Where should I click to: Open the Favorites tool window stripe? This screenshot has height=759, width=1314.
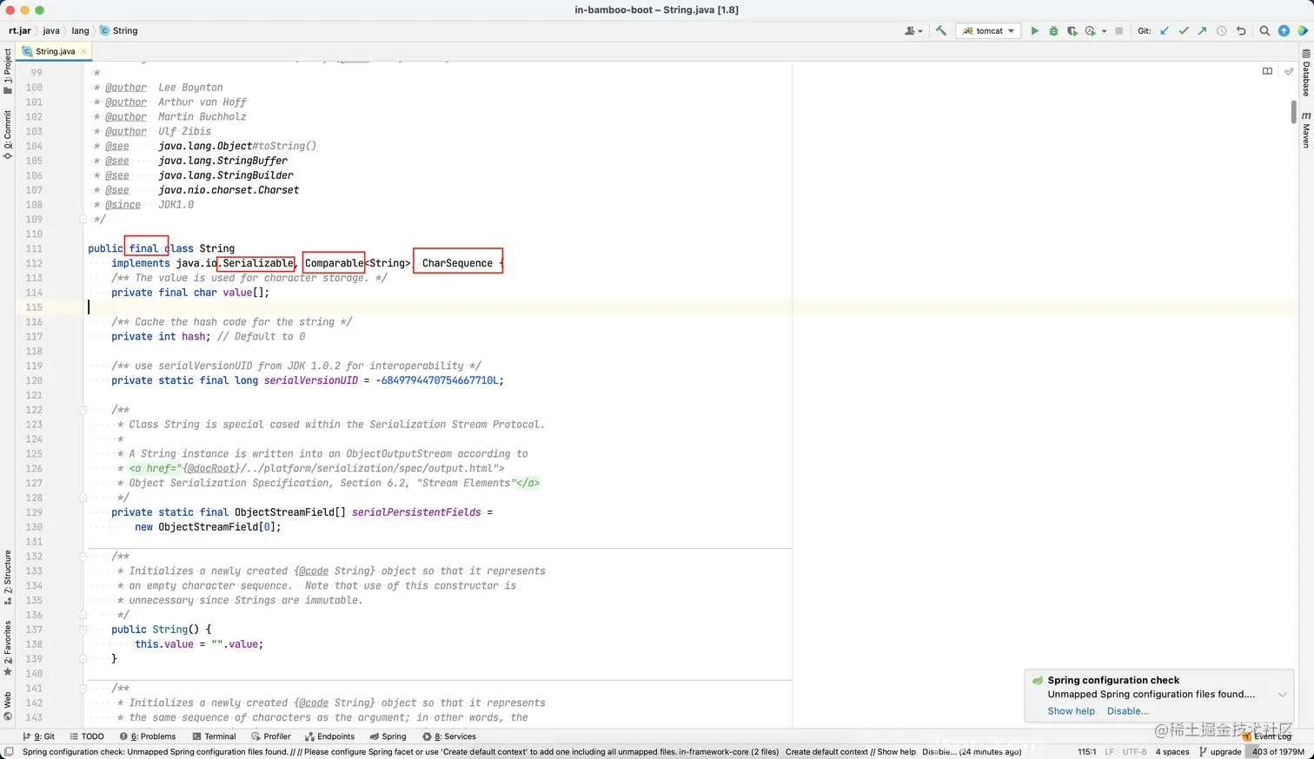pos(8,648)
